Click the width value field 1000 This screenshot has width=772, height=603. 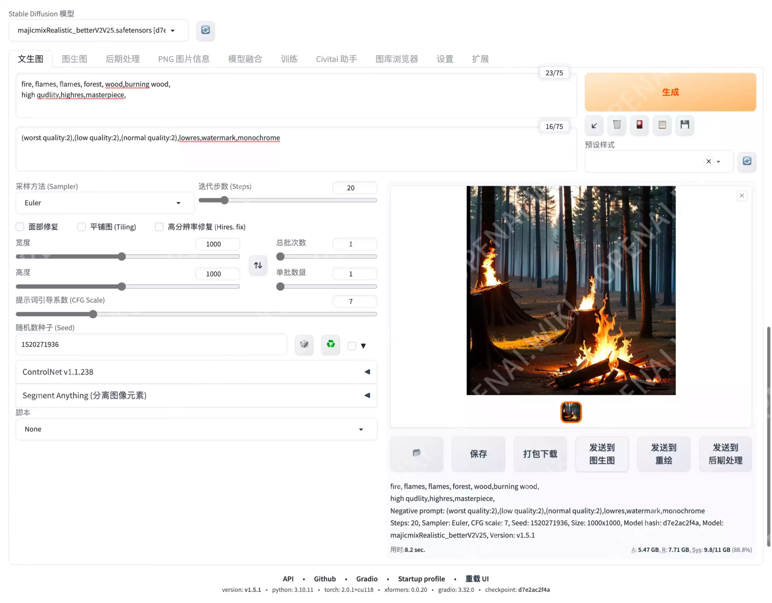click(217, 244)
